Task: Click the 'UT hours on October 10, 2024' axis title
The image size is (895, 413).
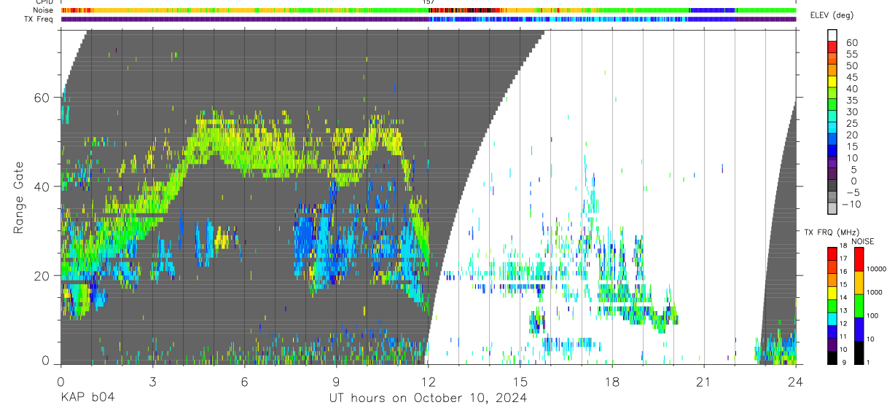Action: click(428, 398)
